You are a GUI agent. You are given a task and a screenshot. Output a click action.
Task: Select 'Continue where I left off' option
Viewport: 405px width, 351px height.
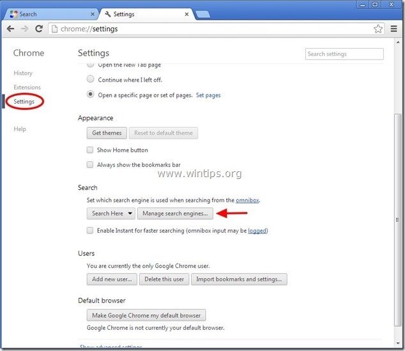pos(91,80)
